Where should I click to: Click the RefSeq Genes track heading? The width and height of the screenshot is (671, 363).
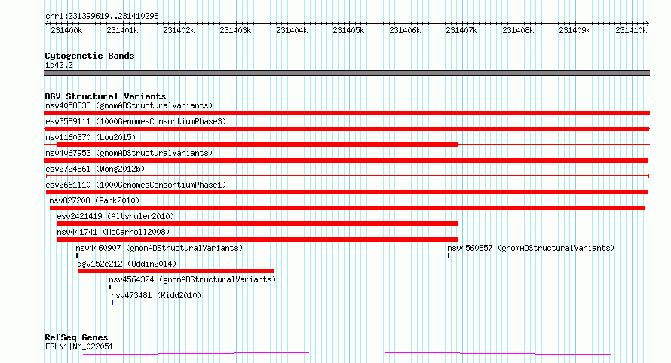coord(76,337)
